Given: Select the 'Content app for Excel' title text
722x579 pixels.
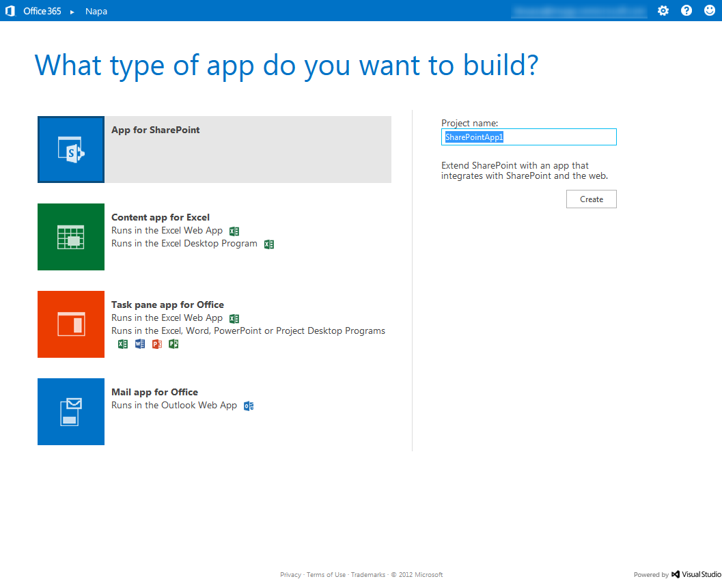Looking at the screenshot, I should click(x=161, y=217).
